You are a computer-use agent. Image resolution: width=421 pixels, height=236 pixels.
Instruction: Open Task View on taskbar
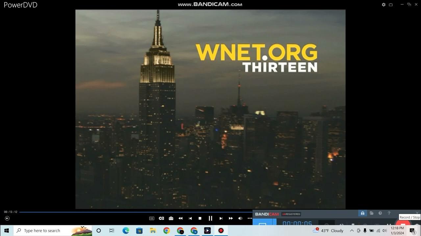pos(112,230)
